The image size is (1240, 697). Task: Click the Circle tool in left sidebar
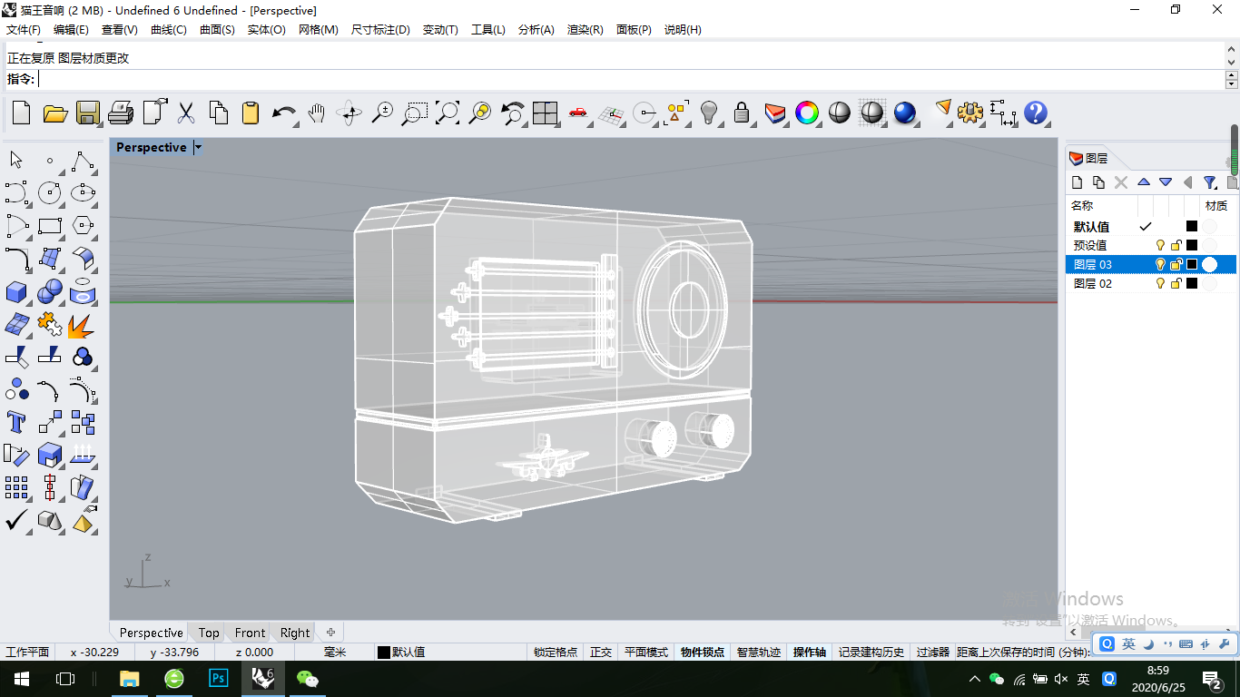pyautogui.click(x=50, y=193)
